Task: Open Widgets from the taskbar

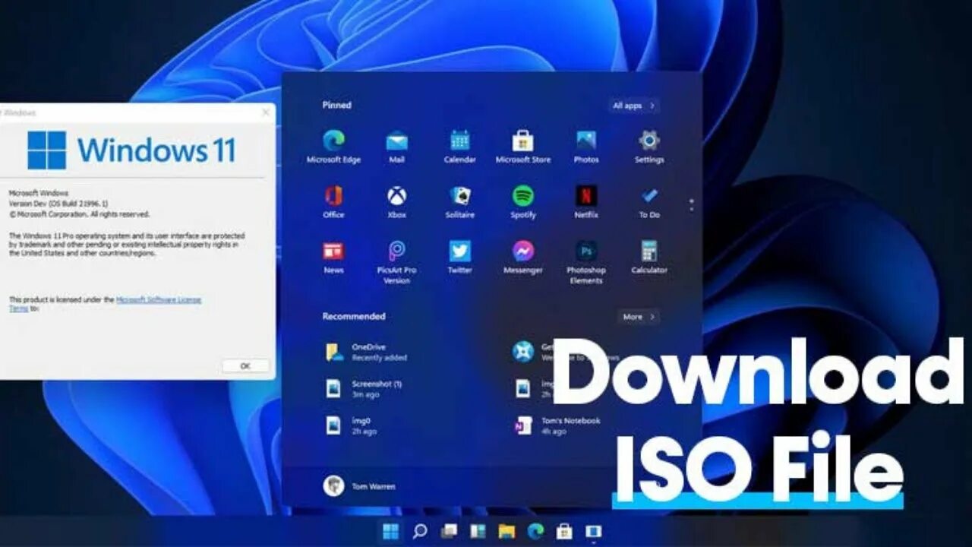Action: (x=478, y=531)
